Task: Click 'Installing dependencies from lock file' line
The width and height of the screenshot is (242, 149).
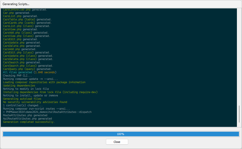Action: point(50,92)
